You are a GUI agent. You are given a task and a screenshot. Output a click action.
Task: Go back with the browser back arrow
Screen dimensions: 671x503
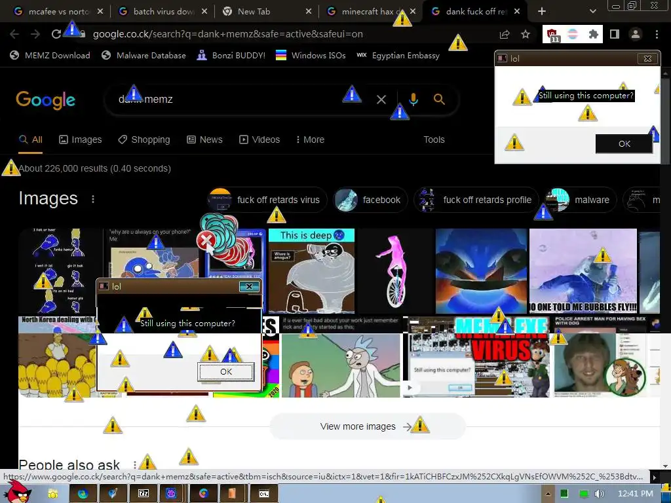coord(14,34)
